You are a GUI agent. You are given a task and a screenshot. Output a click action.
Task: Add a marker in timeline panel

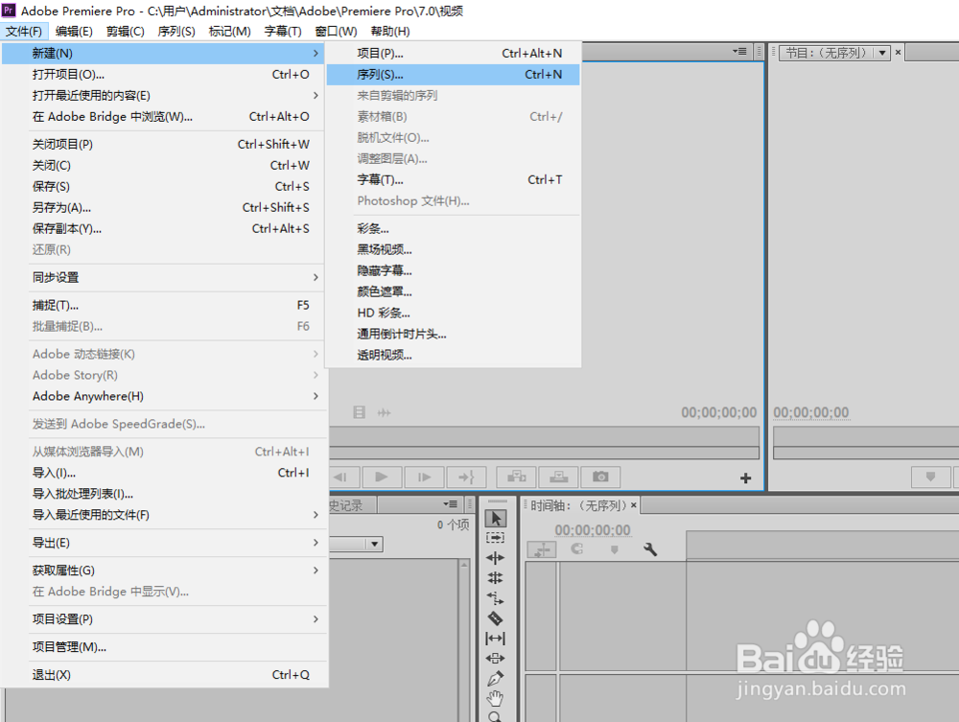pos(614,549)
